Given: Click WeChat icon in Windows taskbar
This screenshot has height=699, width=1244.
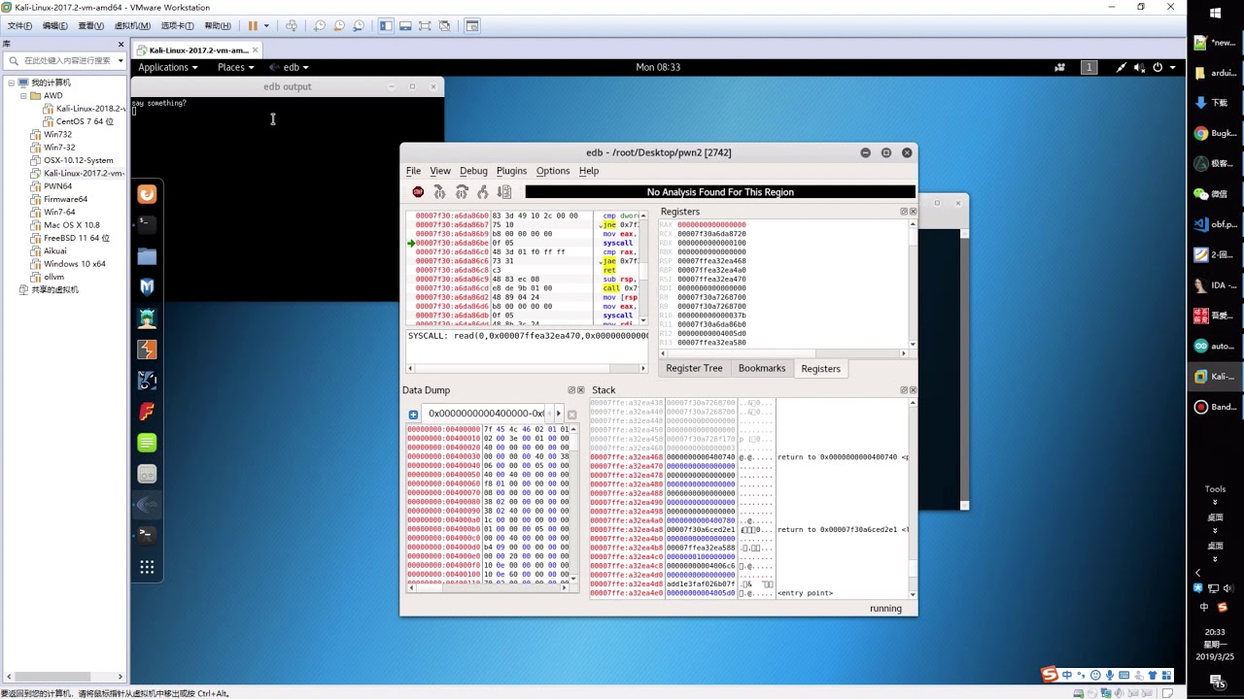Looking at the screenshot, I should pyautogui.click(x=1200, y=193).
